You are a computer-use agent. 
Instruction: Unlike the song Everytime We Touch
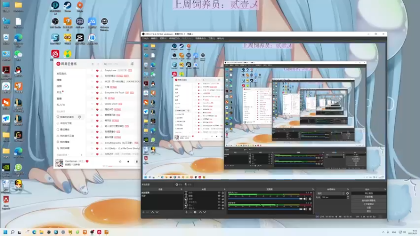(97, 93)
